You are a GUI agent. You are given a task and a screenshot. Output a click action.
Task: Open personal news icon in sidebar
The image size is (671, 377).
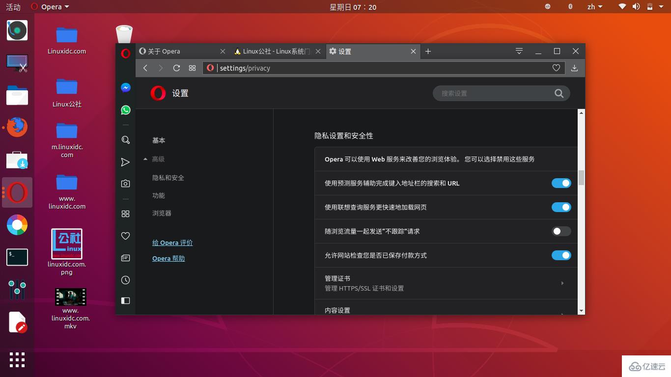point(126,258)
